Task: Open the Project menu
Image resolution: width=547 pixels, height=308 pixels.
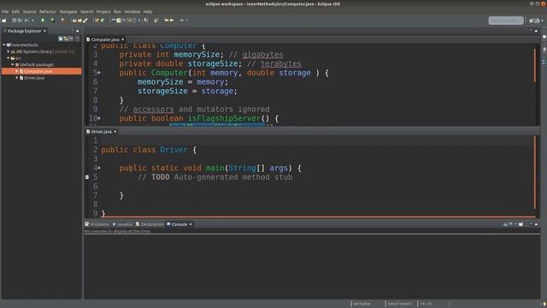Action: coord(103,11)
